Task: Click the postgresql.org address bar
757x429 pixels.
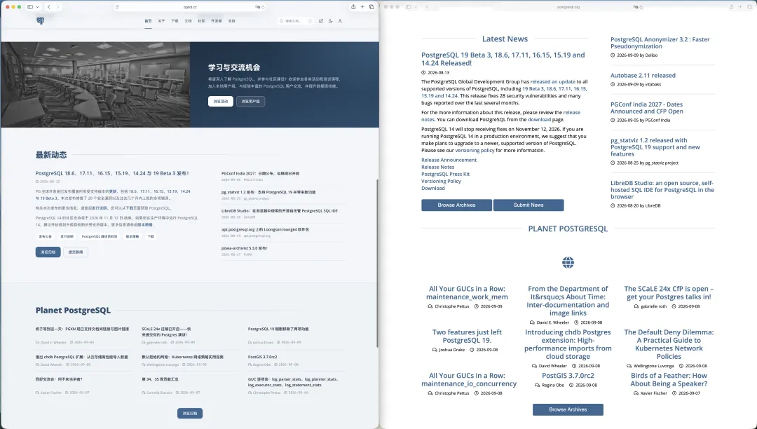Action: (x=568, y=7)
